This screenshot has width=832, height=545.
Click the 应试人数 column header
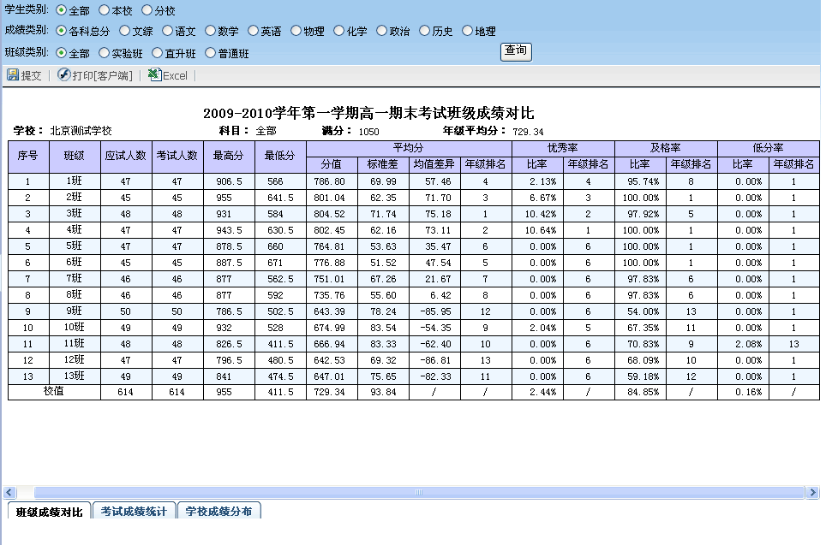pos(126,157)
